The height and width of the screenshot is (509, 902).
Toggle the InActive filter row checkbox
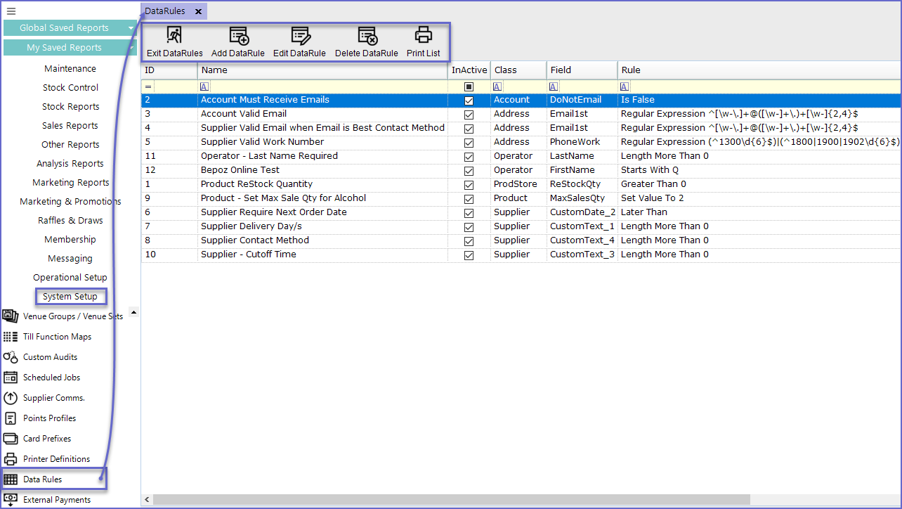pos(469,87)
